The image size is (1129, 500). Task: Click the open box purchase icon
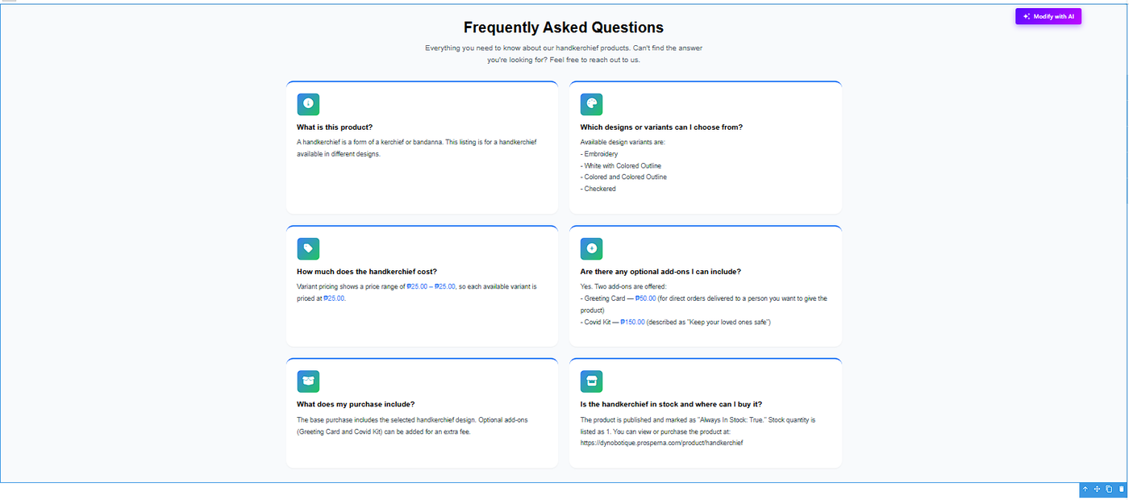click(x=308, y=381)
